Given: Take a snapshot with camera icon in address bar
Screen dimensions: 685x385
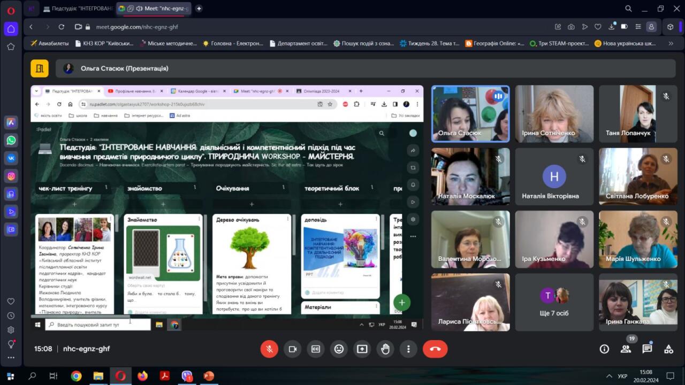Looking at the screenshot, I should click(x=571, y=27).
